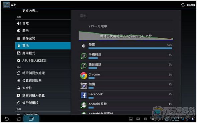Click the 語言與輸入裝置 letter A icon
This screenshot has width=197, height=123.
tap(19, 95)
